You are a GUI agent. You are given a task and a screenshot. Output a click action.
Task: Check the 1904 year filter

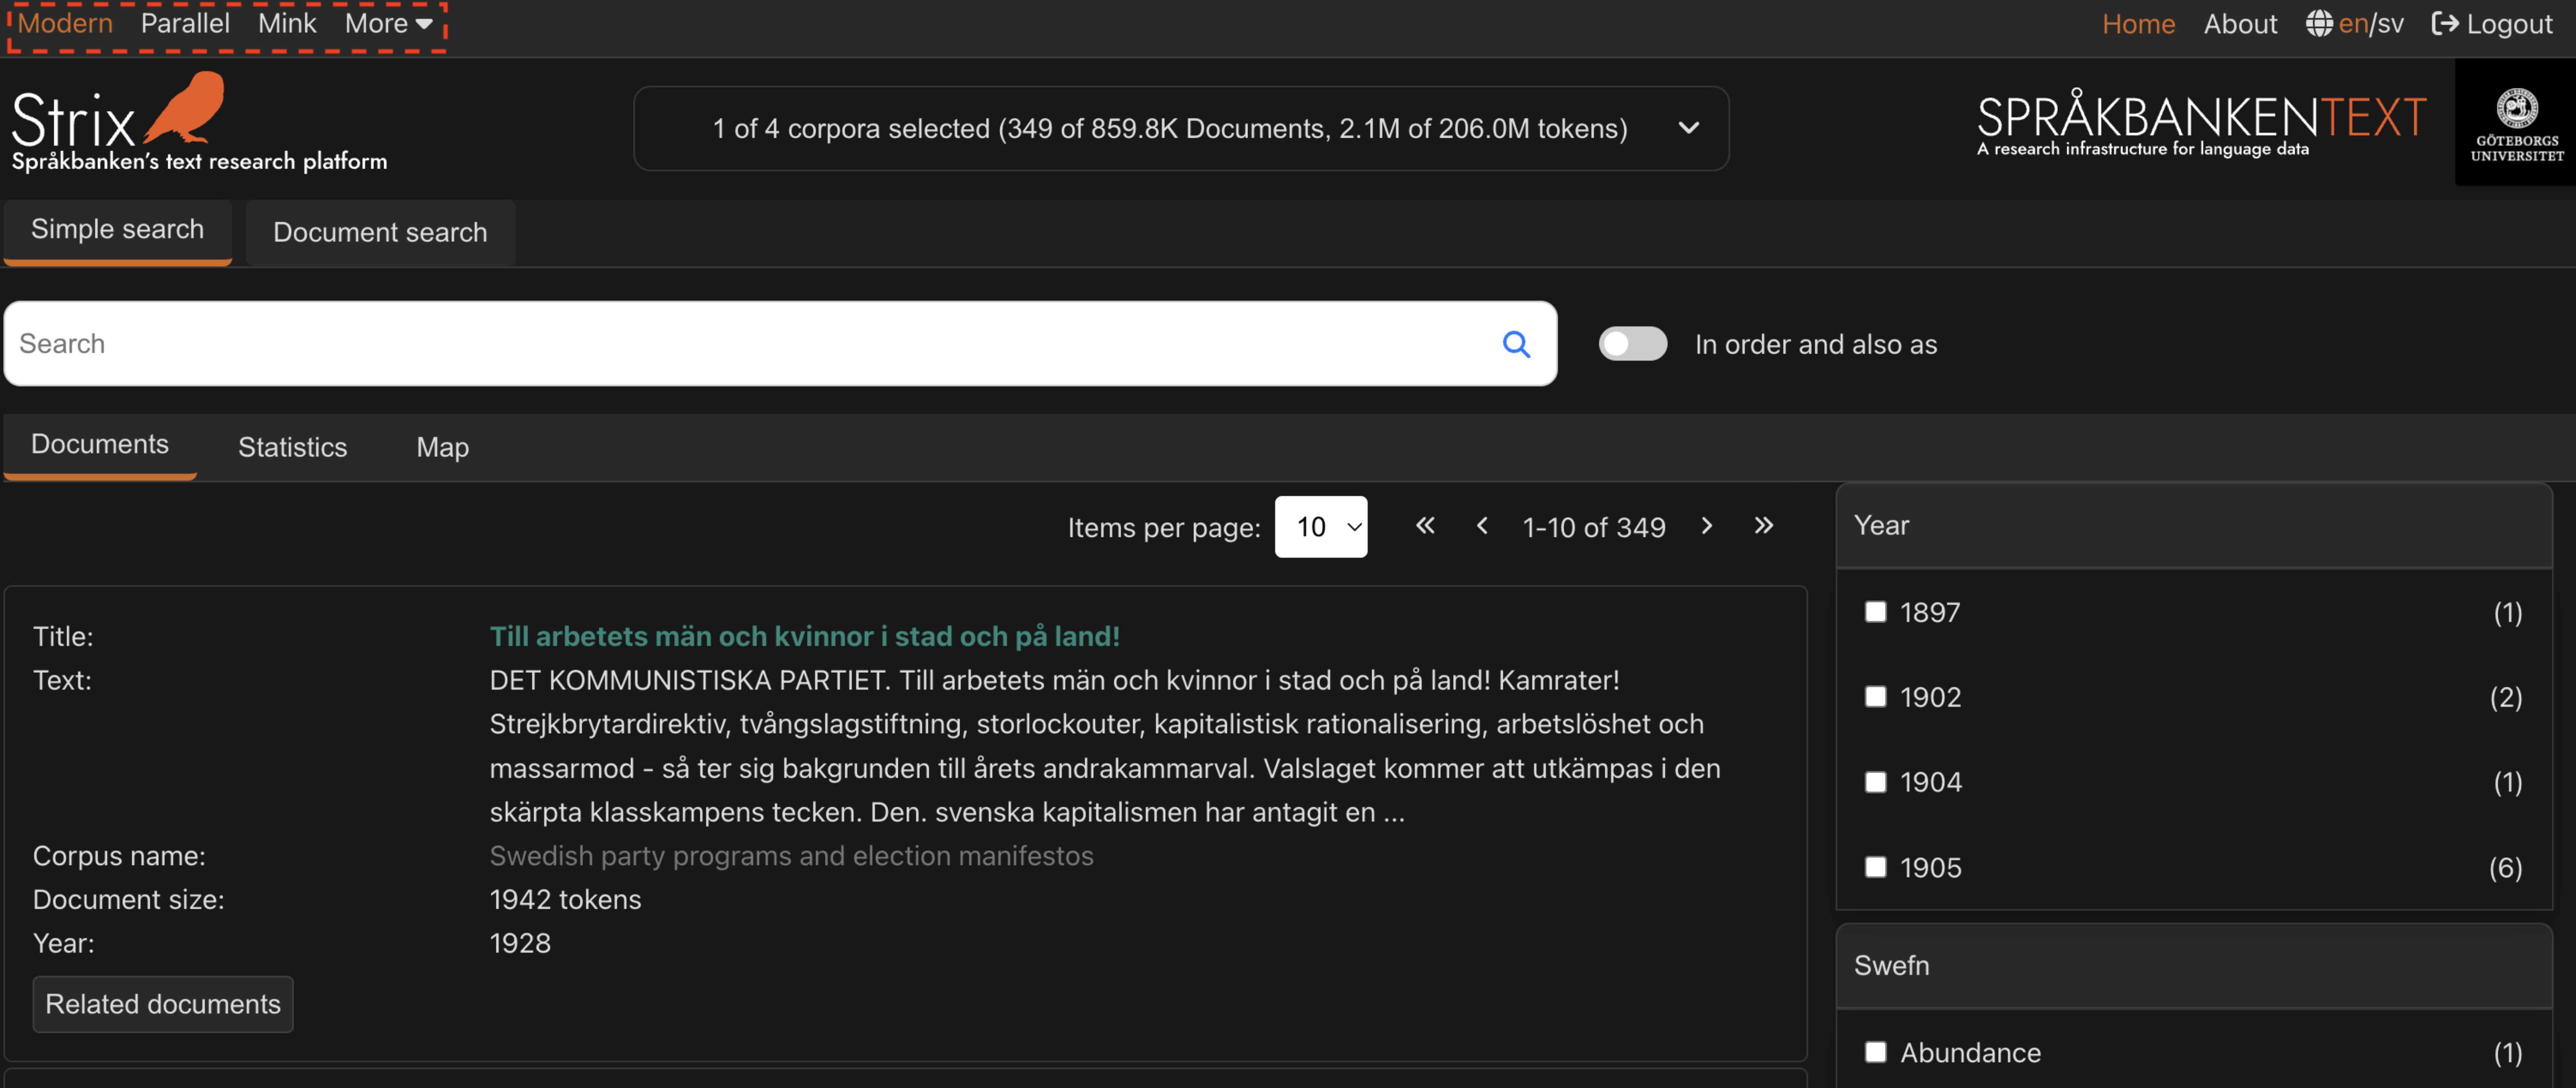[1875, 782]
